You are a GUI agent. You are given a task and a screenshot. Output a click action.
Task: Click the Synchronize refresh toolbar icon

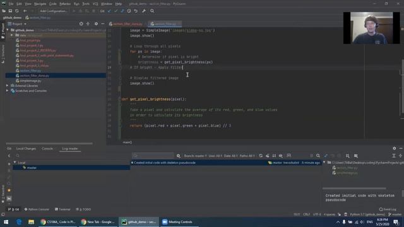(17, 11)
